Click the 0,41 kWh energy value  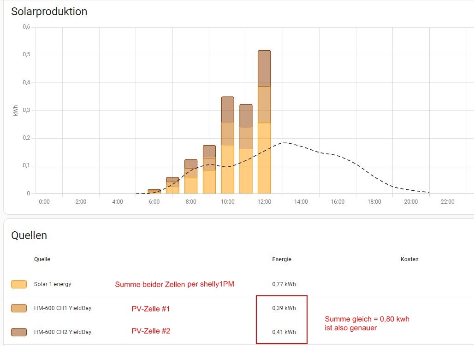click(x=284, y=332)
